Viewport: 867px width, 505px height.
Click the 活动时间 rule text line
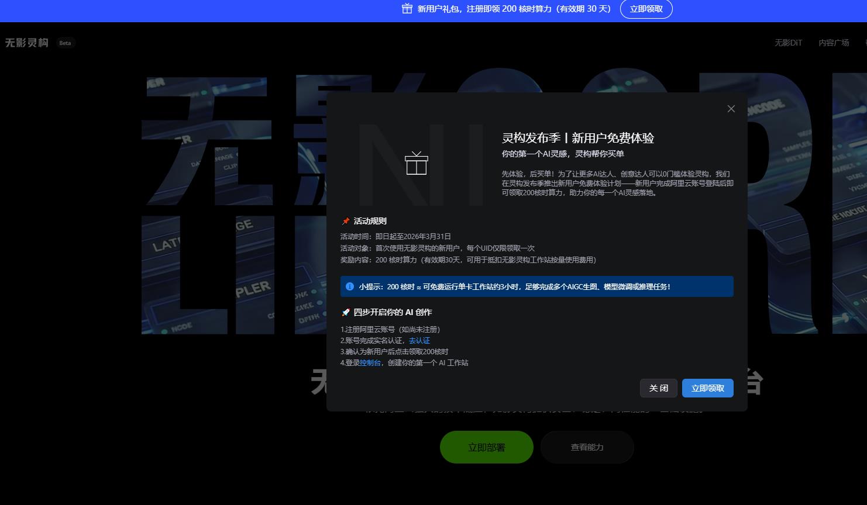(x=395, y=236)
